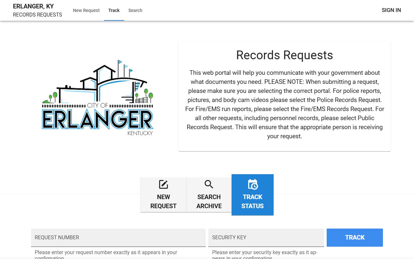Focus the Request Number input field
This screenshot has width=414, height=259.
pos(118,238)
